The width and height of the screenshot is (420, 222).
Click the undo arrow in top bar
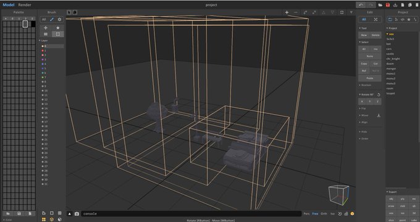click(x=361, y=5)
